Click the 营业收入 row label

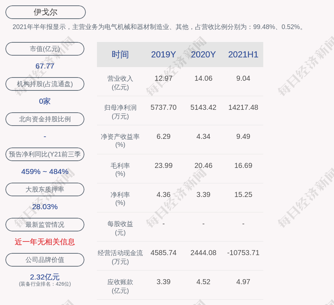120,83
